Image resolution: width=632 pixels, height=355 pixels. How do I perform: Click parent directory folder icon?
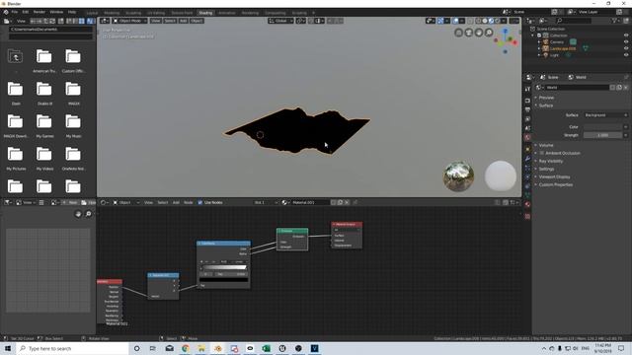[16, 57]
